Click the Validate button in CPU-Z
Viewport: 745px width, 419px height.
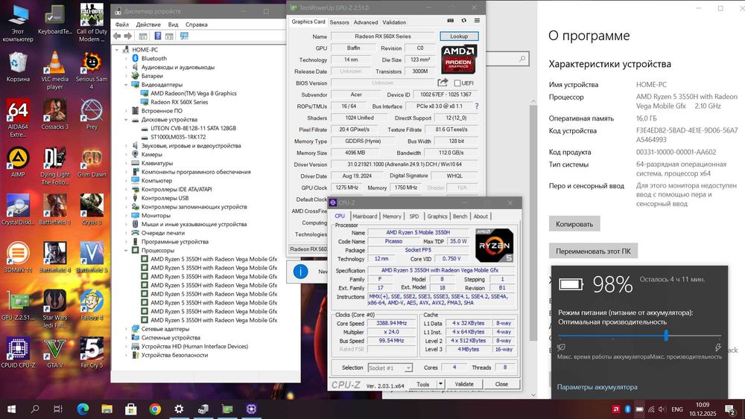click(x=464, y=384)
